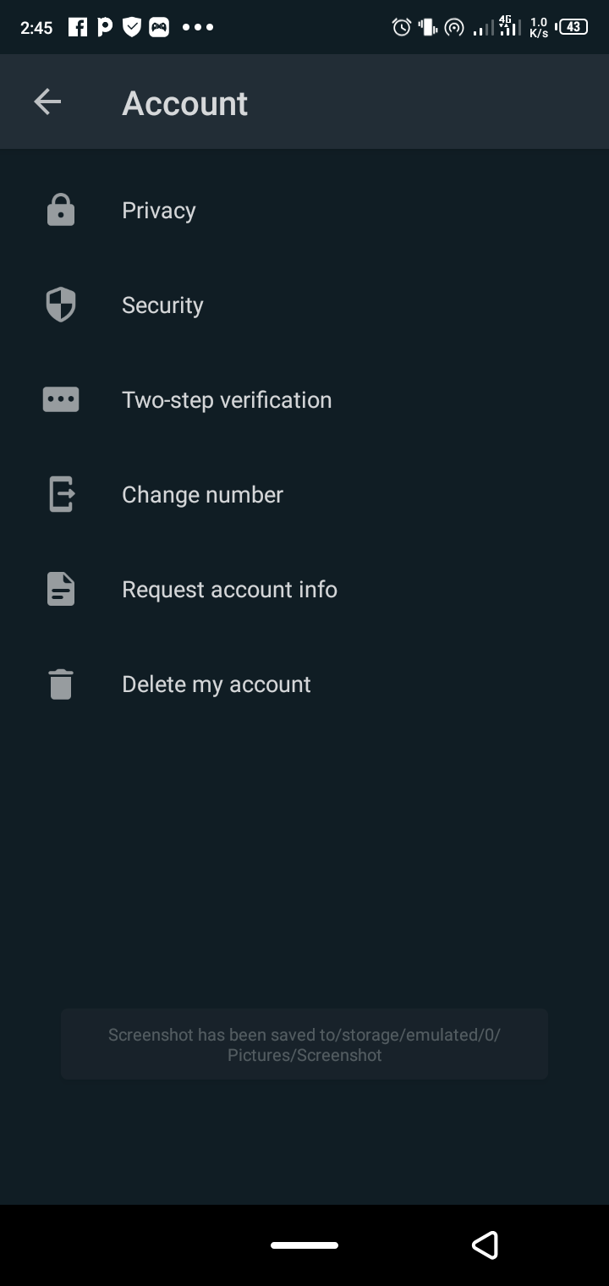
Task: Tap the Two-step verification dots icon
Action: (x=61, y=399)
